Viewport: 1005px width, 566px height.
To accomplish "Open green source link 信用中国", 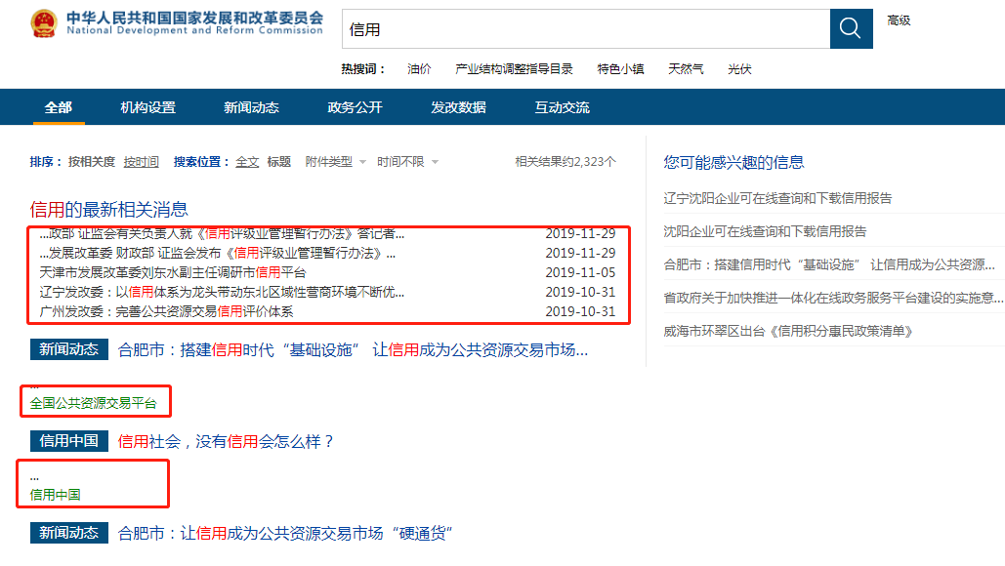I will (55, 495).
